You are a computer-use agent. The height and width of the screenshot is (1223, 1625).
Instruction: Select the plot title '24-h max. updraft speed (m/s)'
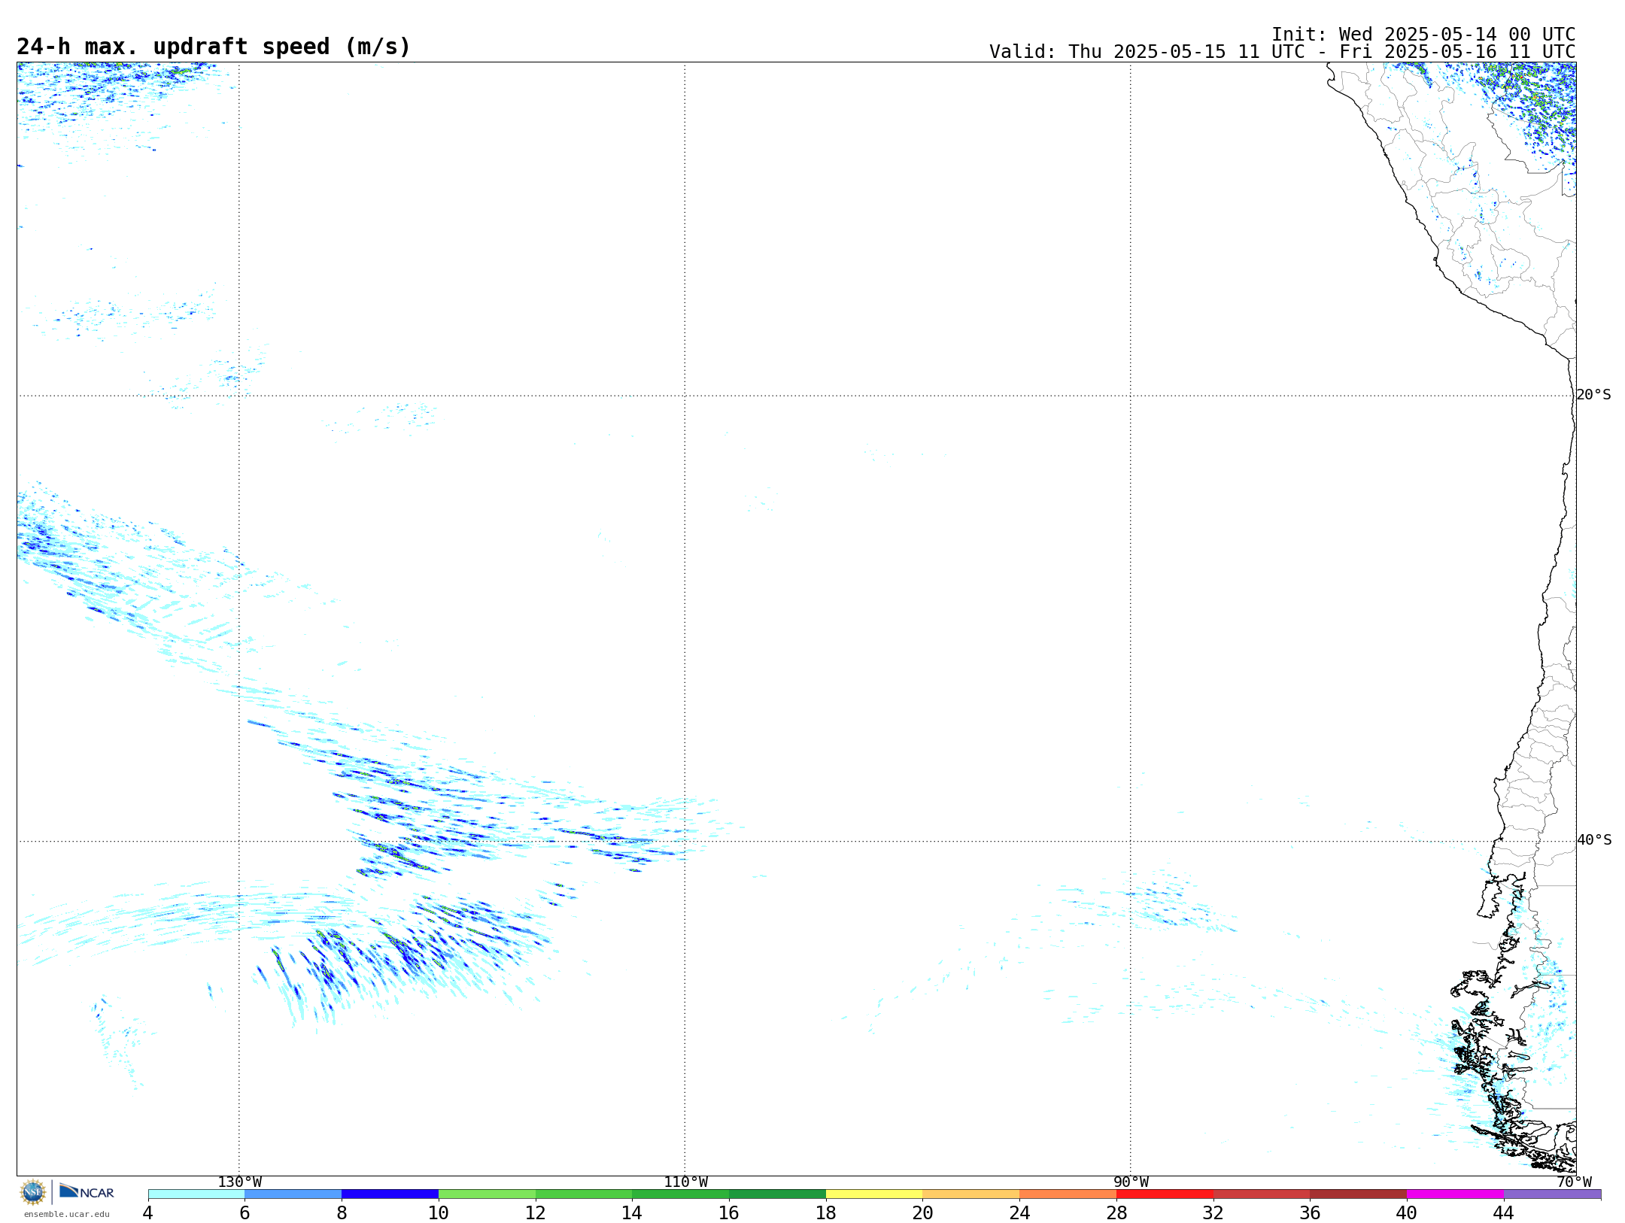point(214,47)
